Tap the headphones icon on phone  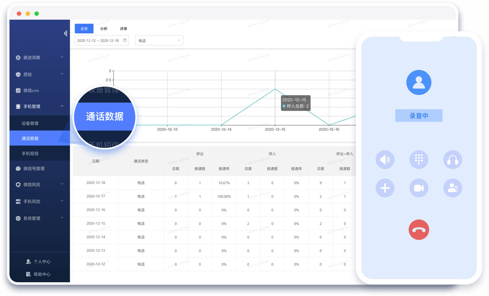(452, 159)
